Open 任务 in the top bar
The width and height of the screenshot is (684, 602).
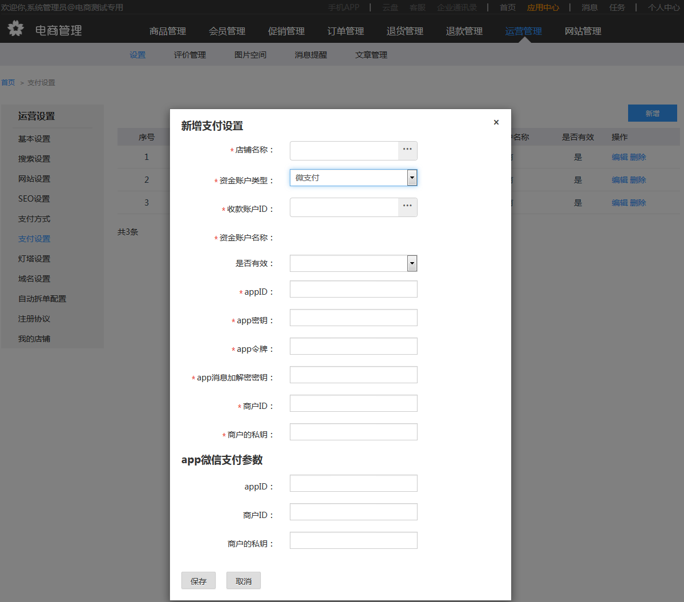(x=617, y=7)
